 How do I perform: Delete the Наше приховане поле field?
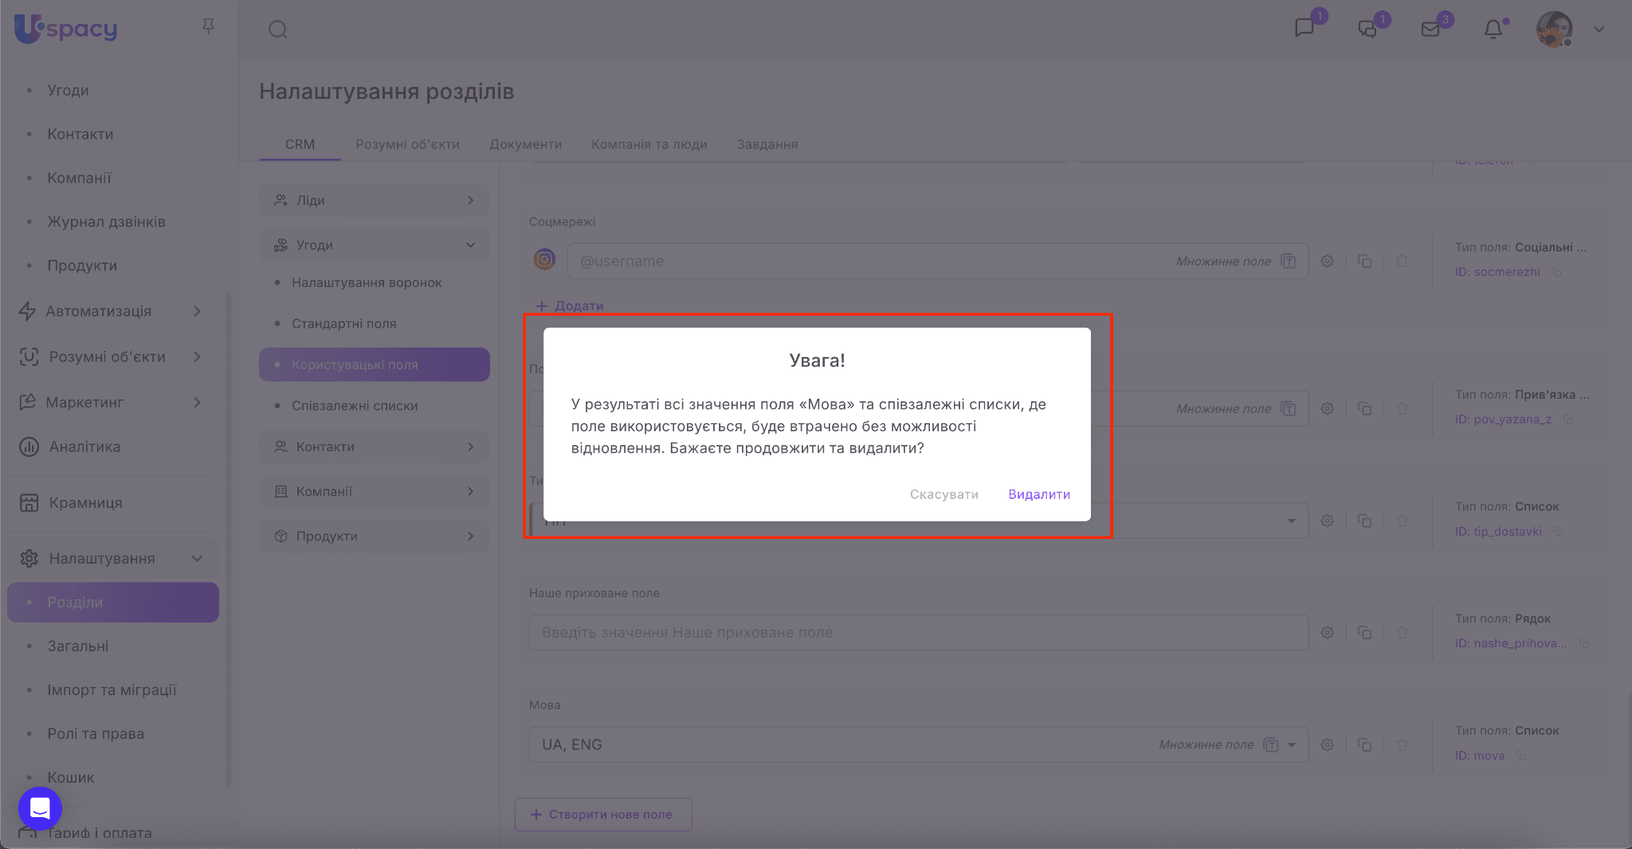click(x=1402, y=632)
